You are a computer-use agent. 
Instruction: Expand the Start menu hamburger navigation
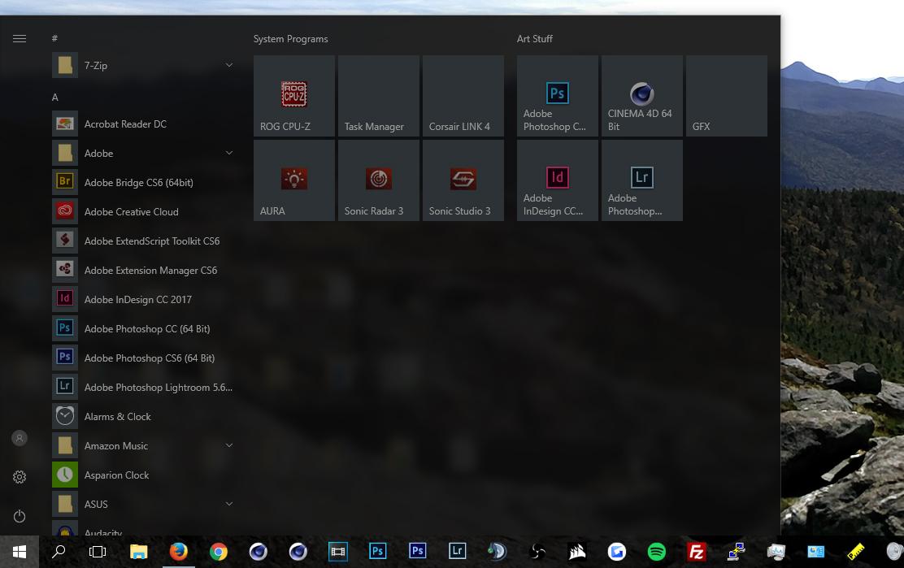pyautogui.click(x=20, y=38)
